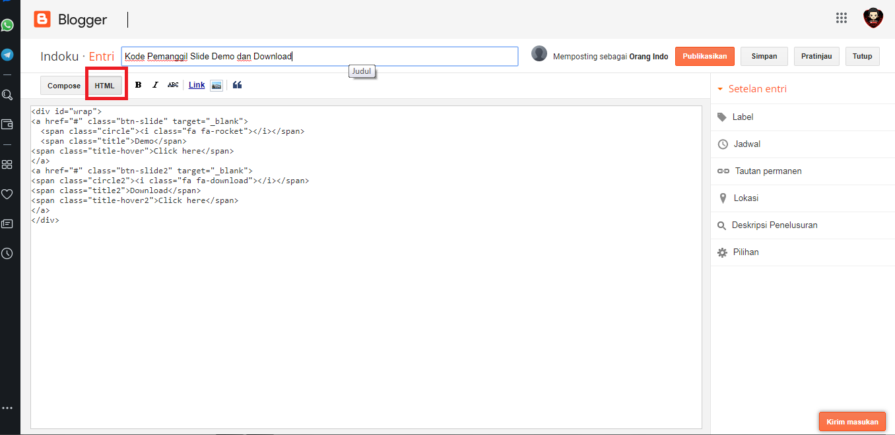This screenshot has height=435, width=895.
Task: Click the post title input field
Action: [320, 56]
